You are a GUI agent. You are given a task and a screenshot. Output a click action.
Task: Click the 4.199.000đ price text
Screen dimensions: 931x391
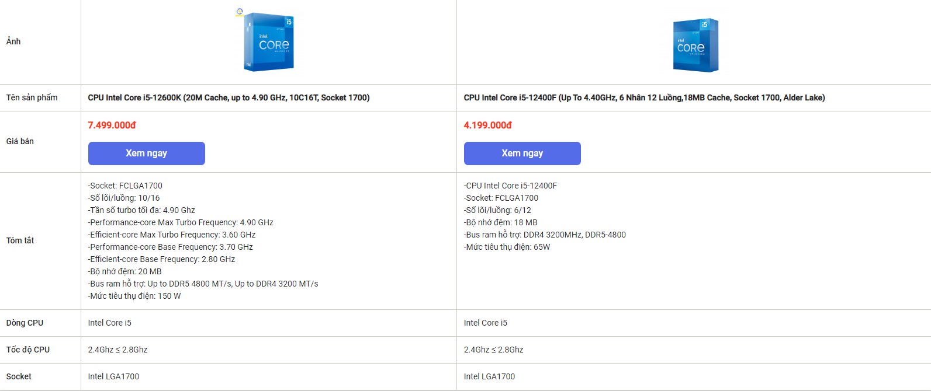point(487,125)
